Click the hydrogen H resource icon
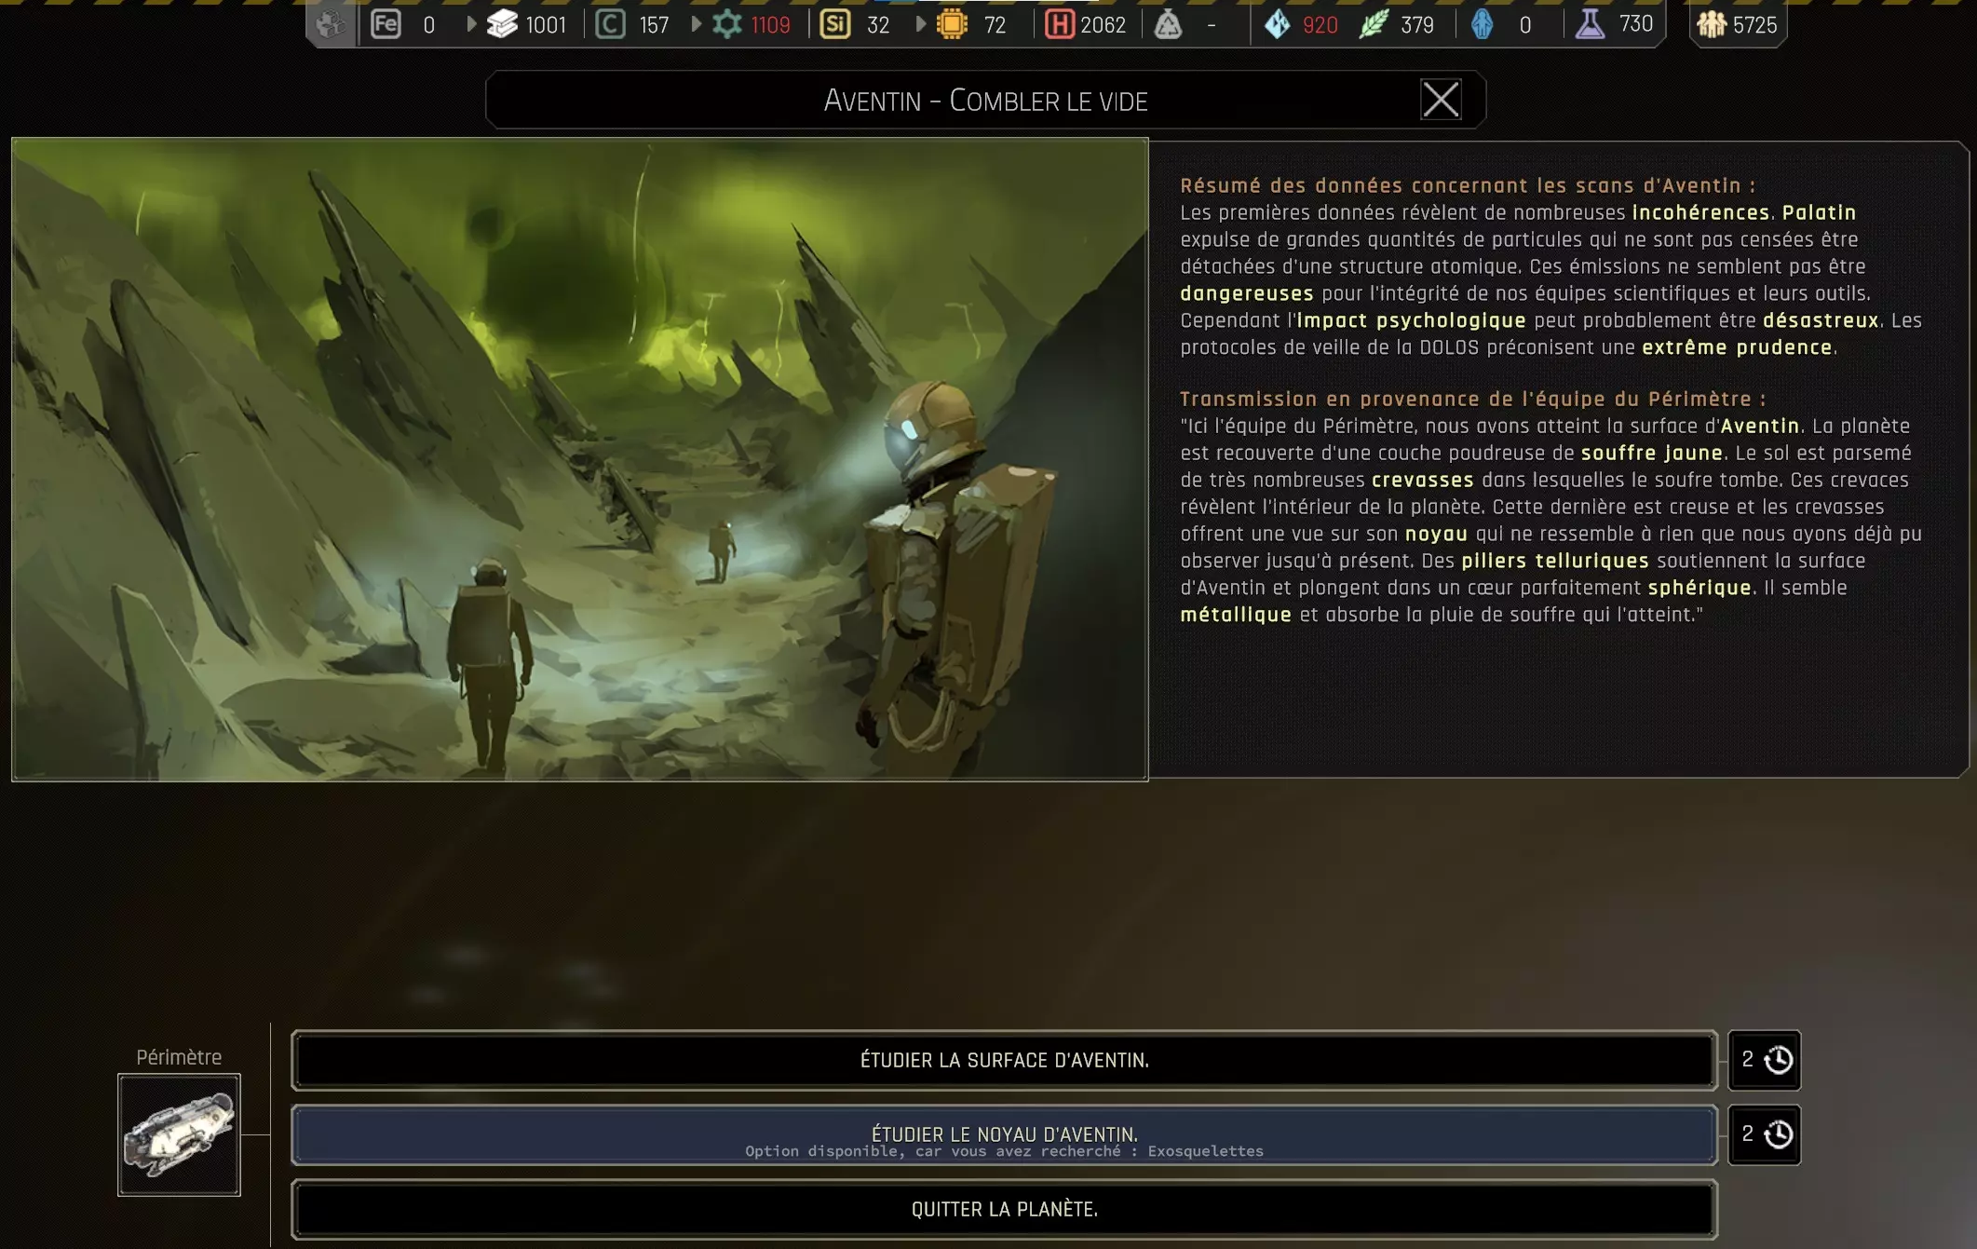This screenshot has height=1249, width=1977. [1059, 24]
